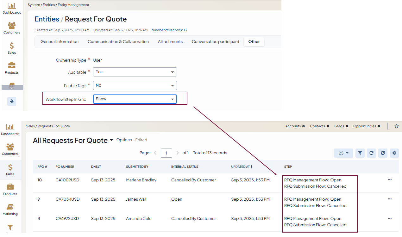
Task: Open the Marketing menu in sidebar
Action: coord(10,209)
